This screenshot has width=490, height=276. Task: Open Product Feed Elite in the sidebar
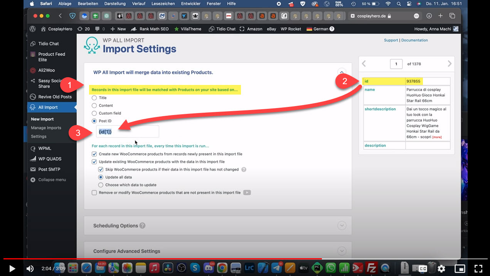[x=52, y=57]
